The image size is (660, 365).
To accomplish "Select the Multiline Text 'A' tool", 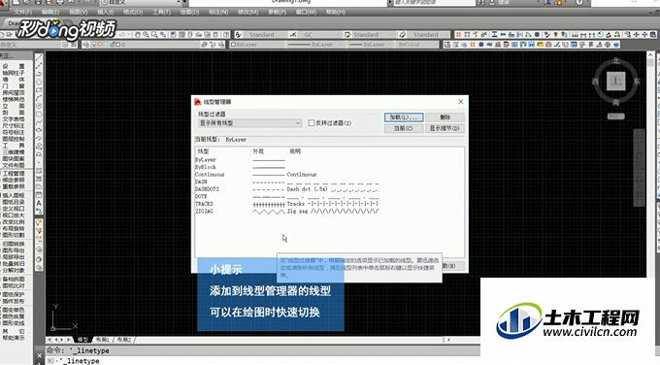I will 39,203.
